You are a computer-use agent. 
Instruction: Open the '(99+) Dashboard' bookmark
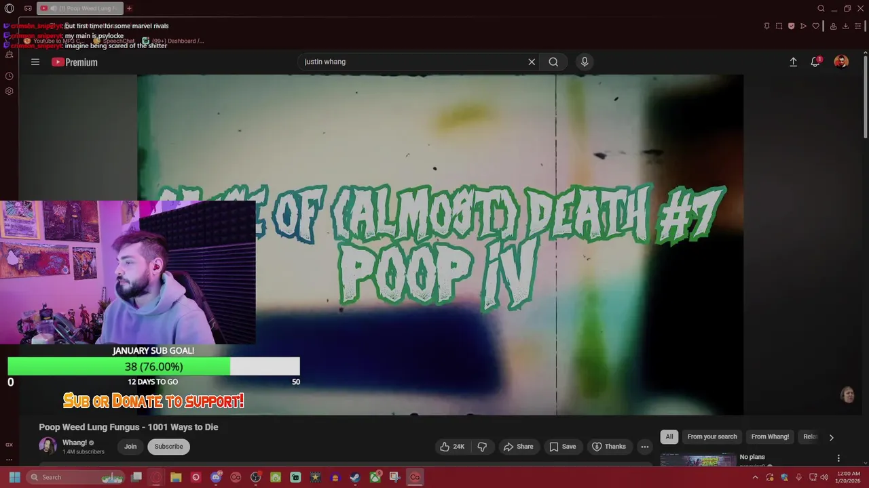(x=173, y=41)
